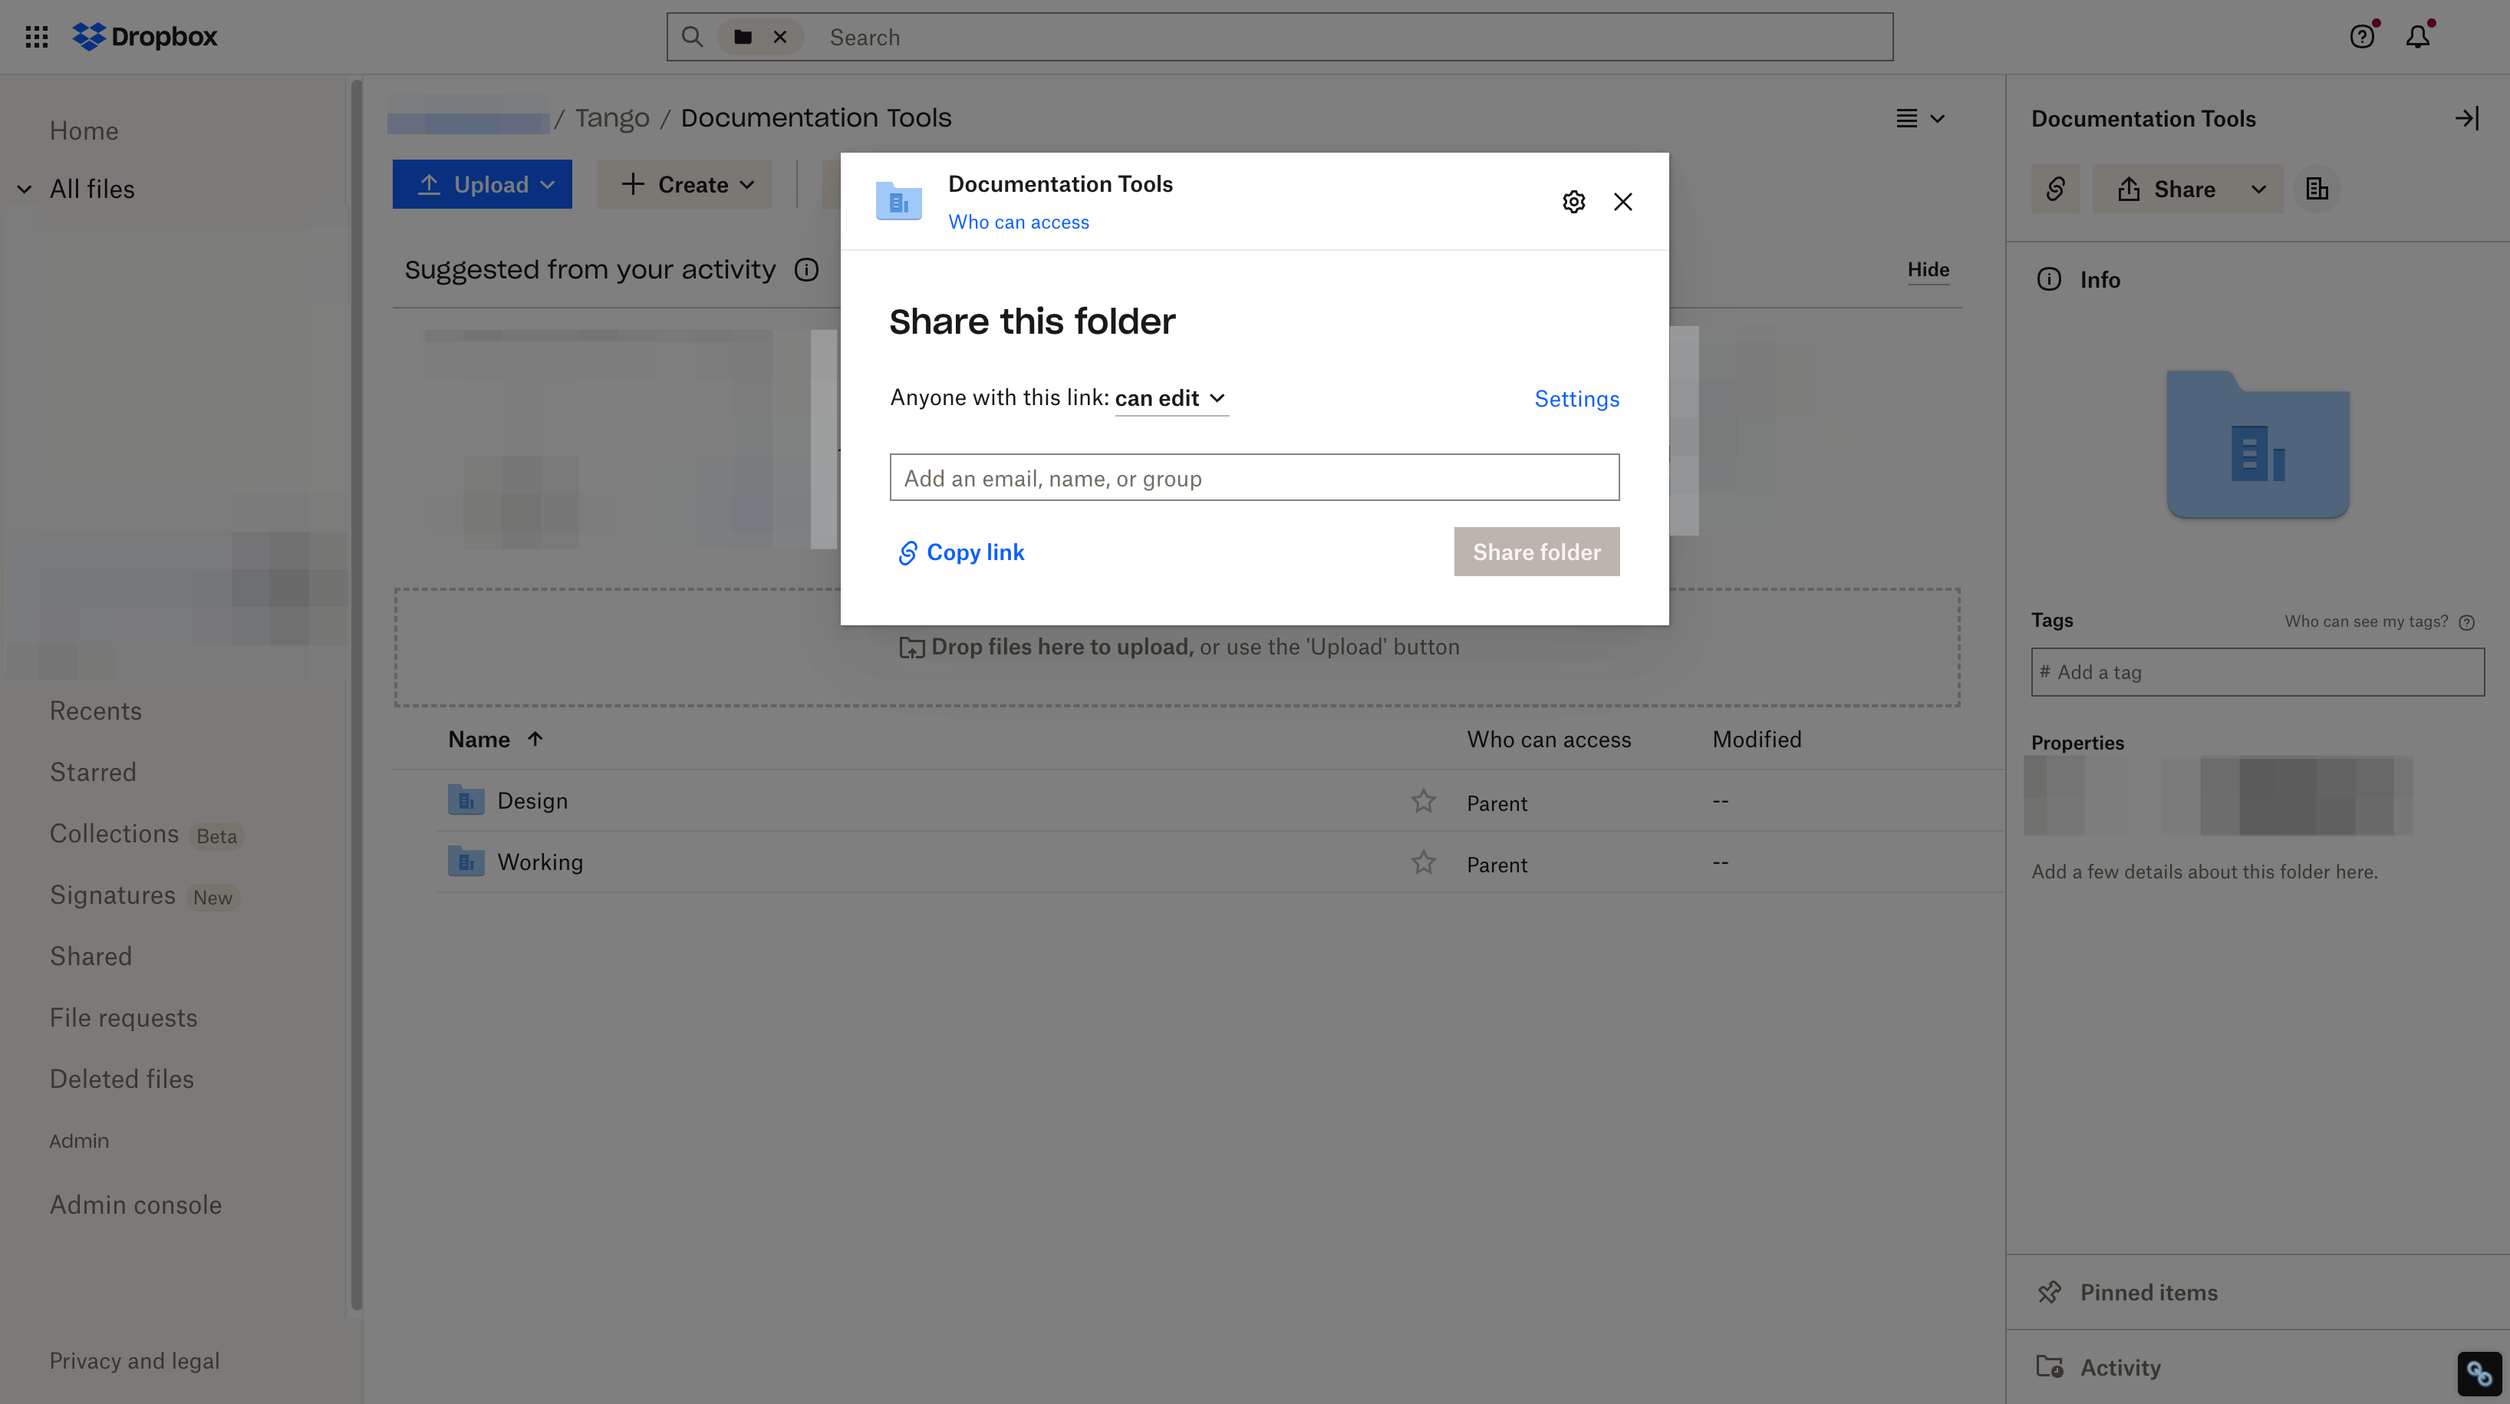Change the list view layout dropdown
Viewport: 2510px width, 1404px height.
tap(1919, 118)
